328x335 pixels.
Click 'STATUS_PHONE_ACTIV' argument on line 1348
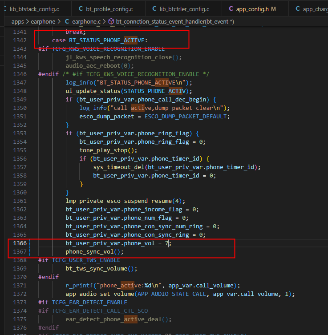tap(155, 91)
